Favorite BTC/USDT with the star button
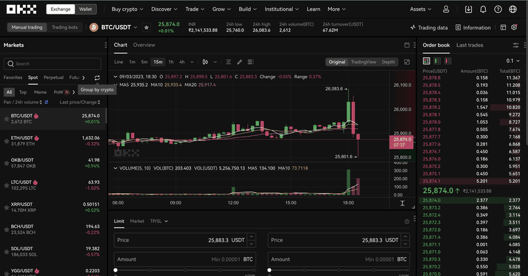 [147, 27]
